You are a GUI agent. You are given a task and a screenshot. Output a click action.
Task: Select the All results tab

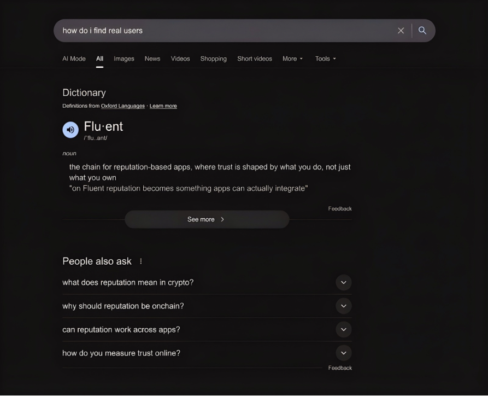point(99,59)
